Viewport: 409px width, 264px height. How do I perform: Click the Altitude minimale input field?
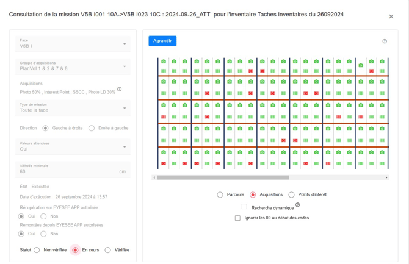[67, 171]
